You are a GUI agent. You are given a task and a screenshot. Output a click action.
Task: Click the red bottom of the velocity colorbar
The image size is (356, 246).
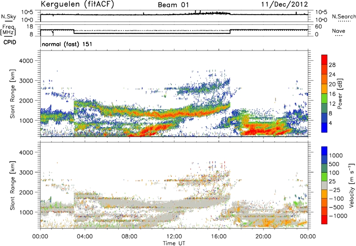pos(324,220)
